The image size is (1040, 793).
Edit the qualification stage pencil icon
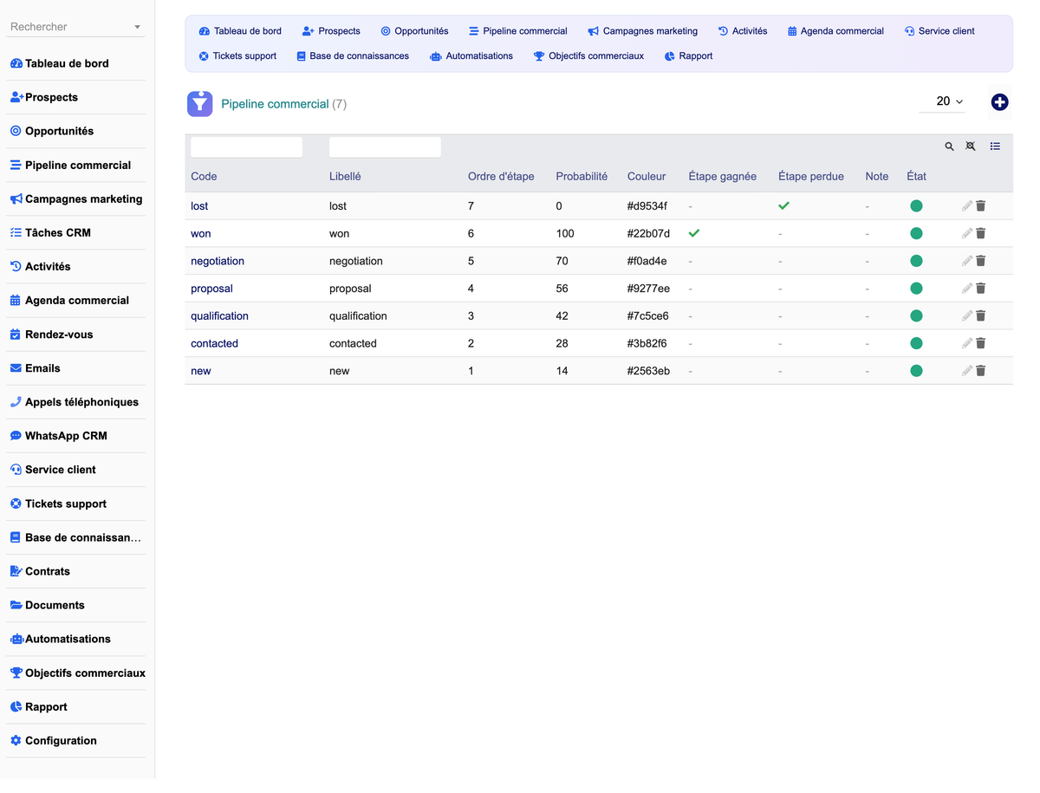click(x=967, y=316)
